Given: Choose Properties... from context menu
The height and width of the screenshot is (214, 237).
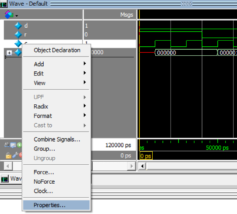Looking at the screenshot, I should (49, 205).
